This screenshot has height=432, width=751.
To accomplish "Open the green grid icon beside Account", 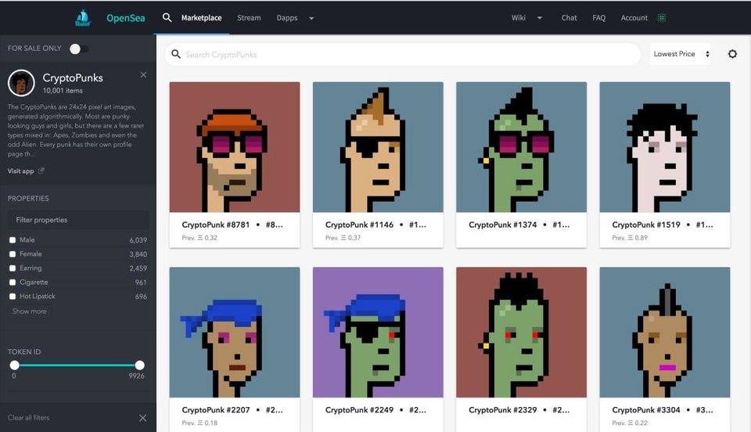I will point(662,18).
